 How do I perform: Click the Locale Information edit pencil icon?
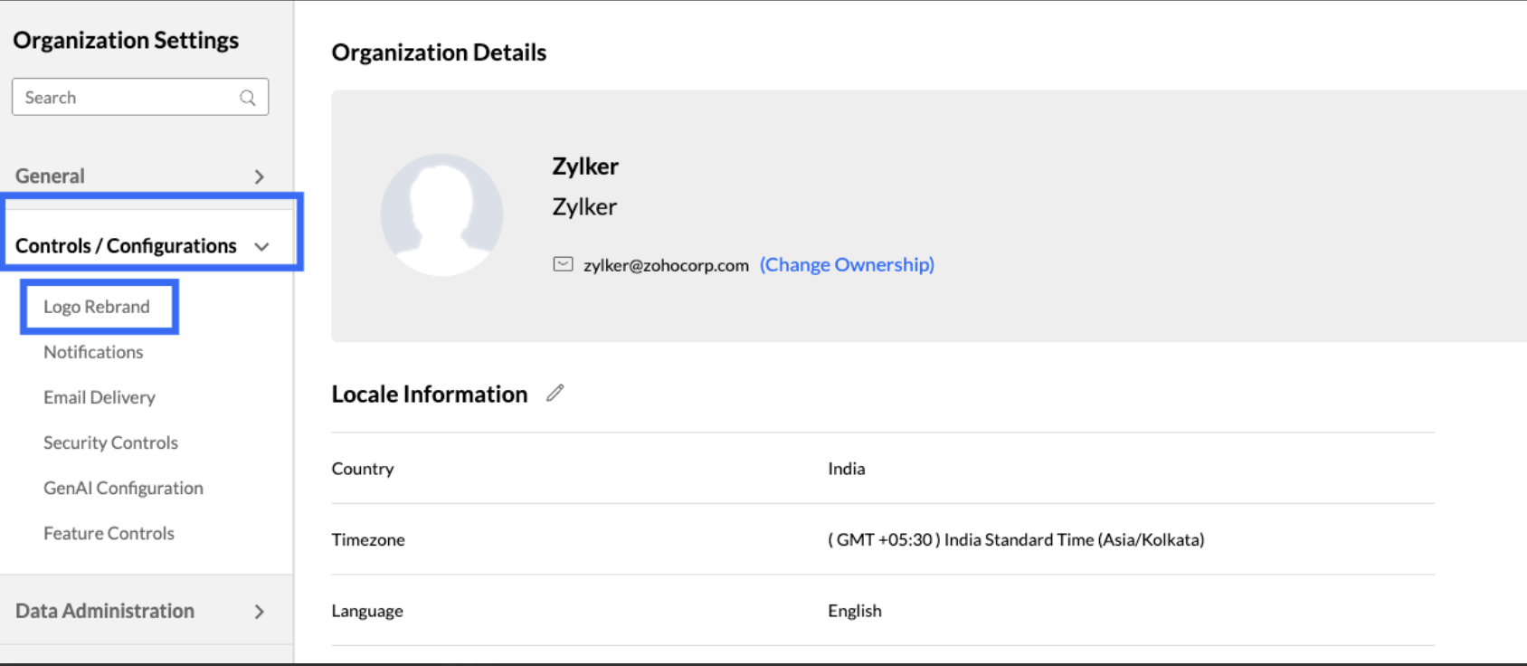point(555,393)
